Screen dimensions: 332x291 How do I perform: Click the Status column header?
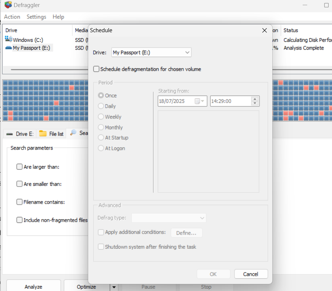click(x=290, y=30)
